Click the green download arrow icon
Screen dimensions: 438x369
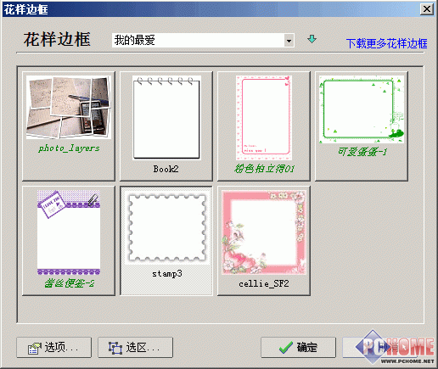[x=312, y=39]
